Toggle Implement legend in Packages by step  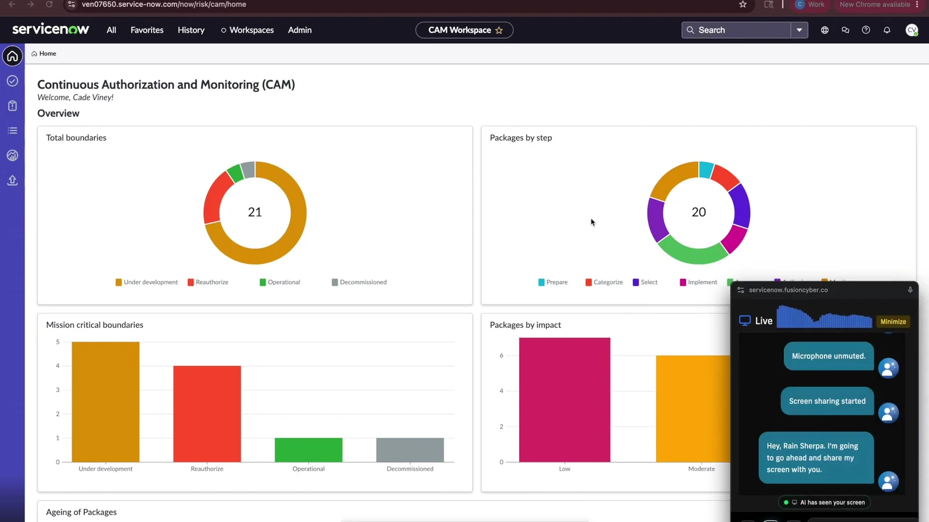pyautogui.click(x=698, y=282)
